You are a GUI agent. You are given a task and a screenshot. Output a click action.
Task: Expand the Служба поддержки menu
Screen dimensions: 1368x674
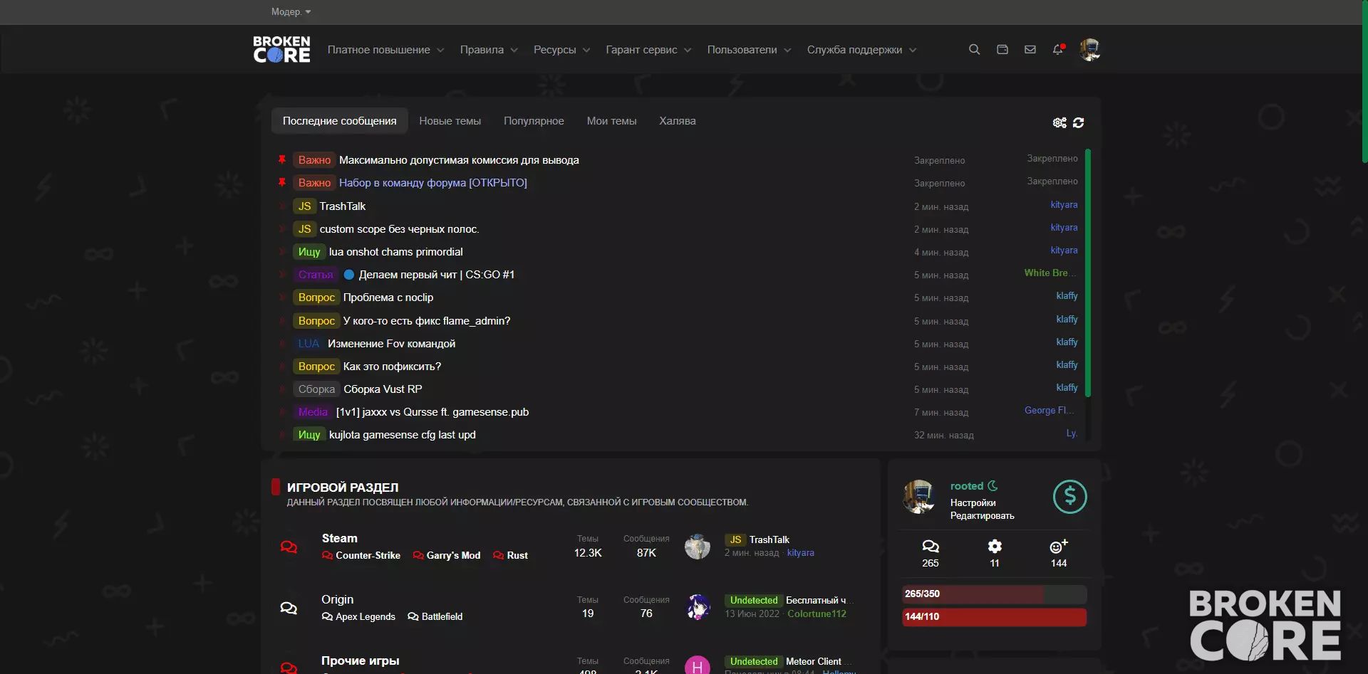tap(861, 50)
